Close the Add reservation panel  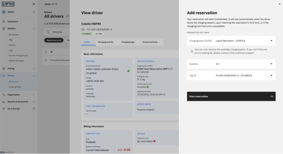280,4
